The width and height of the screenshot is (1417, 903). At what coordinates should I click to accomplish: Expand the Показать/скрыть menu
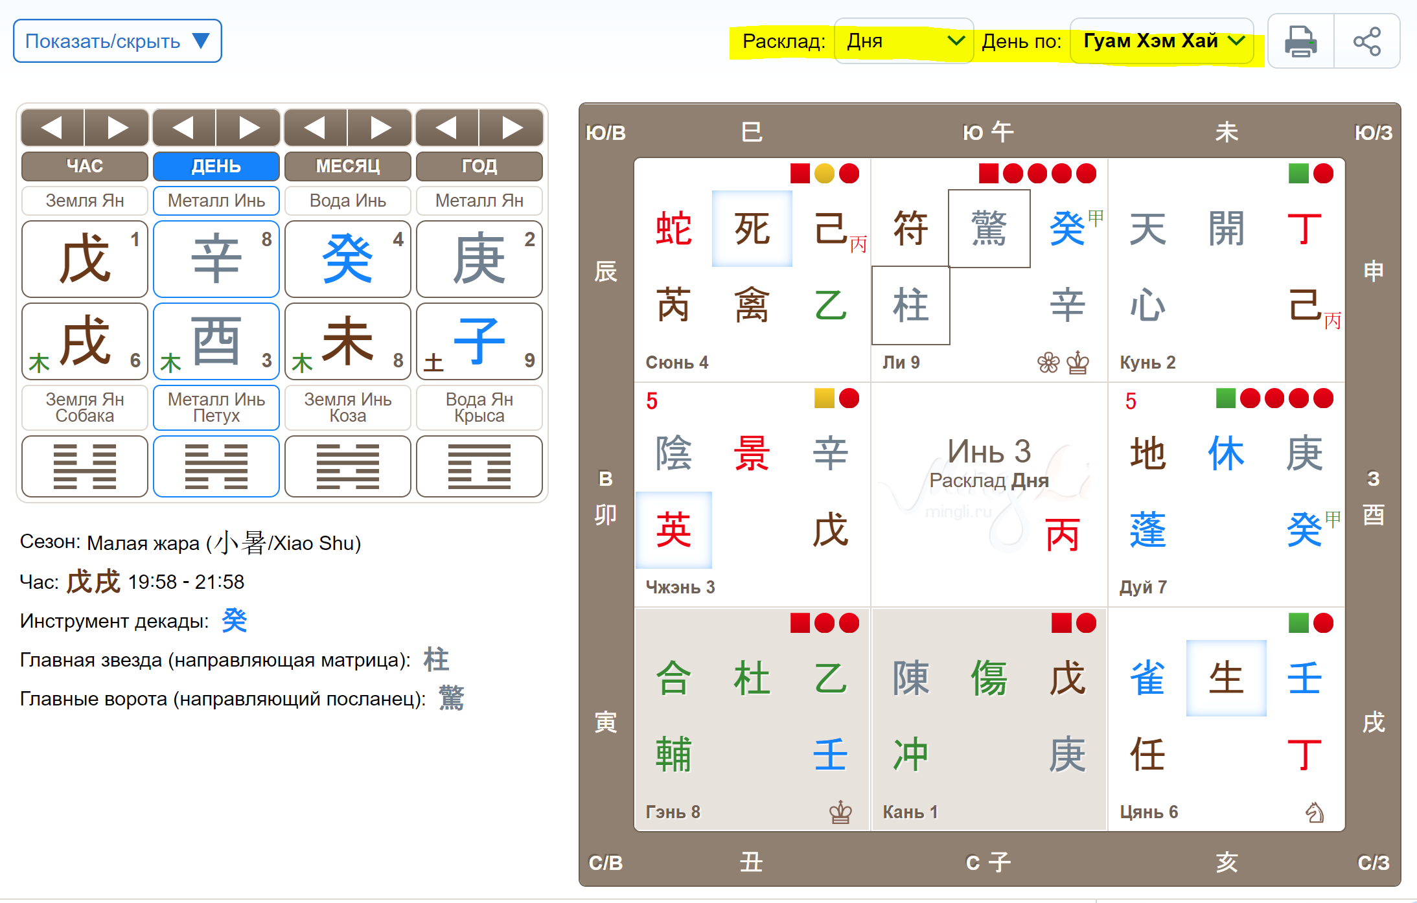117,41
